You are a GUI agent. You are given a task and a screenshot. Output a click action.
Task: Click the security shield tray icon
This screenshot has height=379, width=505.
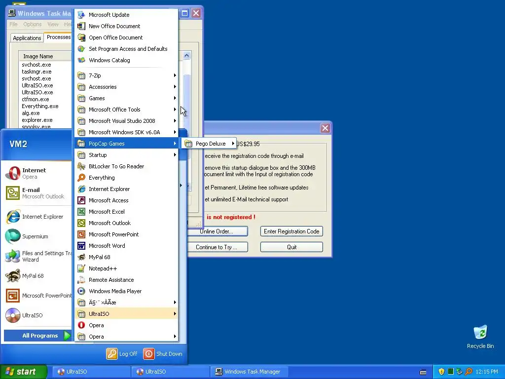[x=441, y=372]
